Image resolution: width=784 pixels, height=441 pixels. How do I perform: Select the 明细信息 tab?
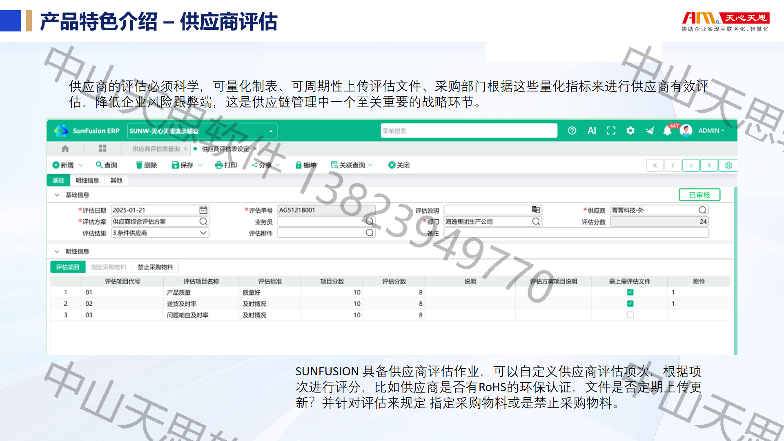pos(87,180)
